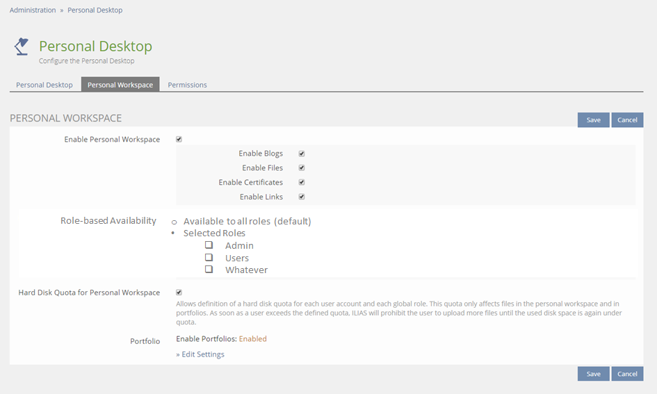Check the Admin role checkbox
The width and height of the screenshot is (657, 394).
point(209,245)
